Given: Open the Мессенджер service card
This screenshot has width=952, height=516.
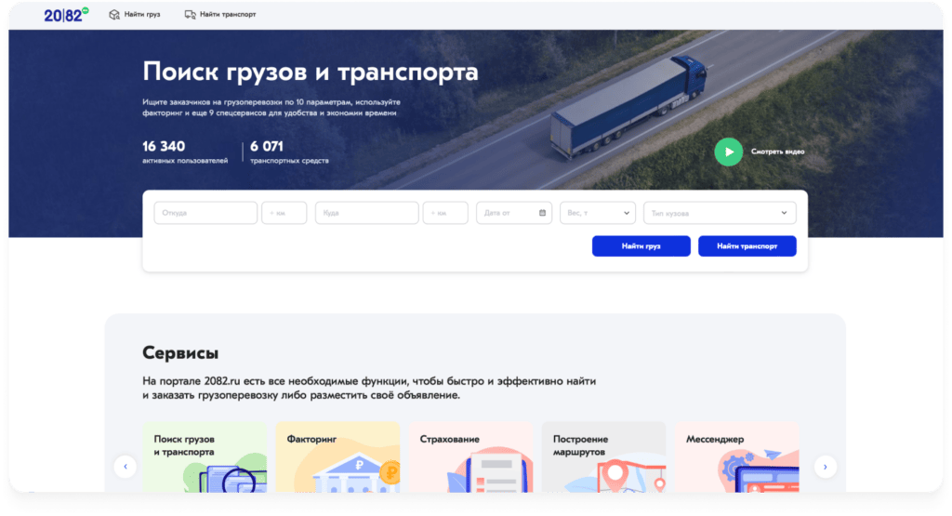Looking at the screenshot, I should coord(736,457).
